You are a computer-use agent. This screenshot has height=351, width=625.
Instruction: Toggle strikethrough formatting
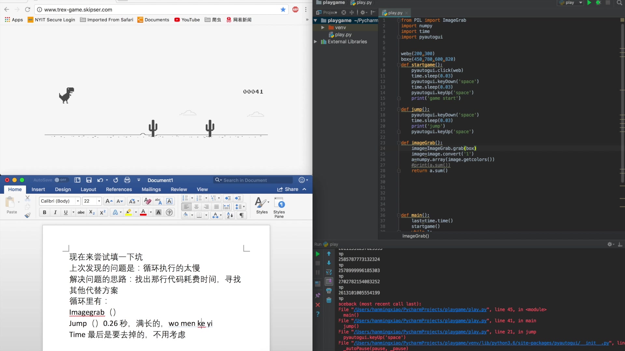81,212
